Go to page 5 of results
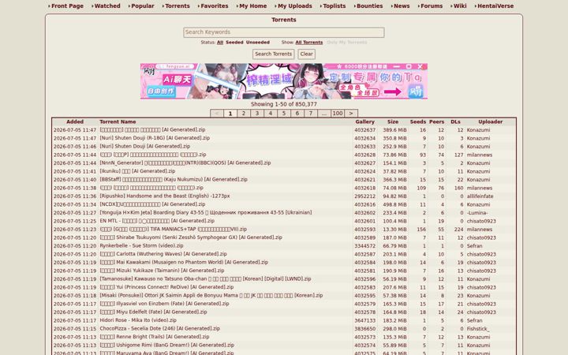The image size is (568, 355). click(284, 114)
